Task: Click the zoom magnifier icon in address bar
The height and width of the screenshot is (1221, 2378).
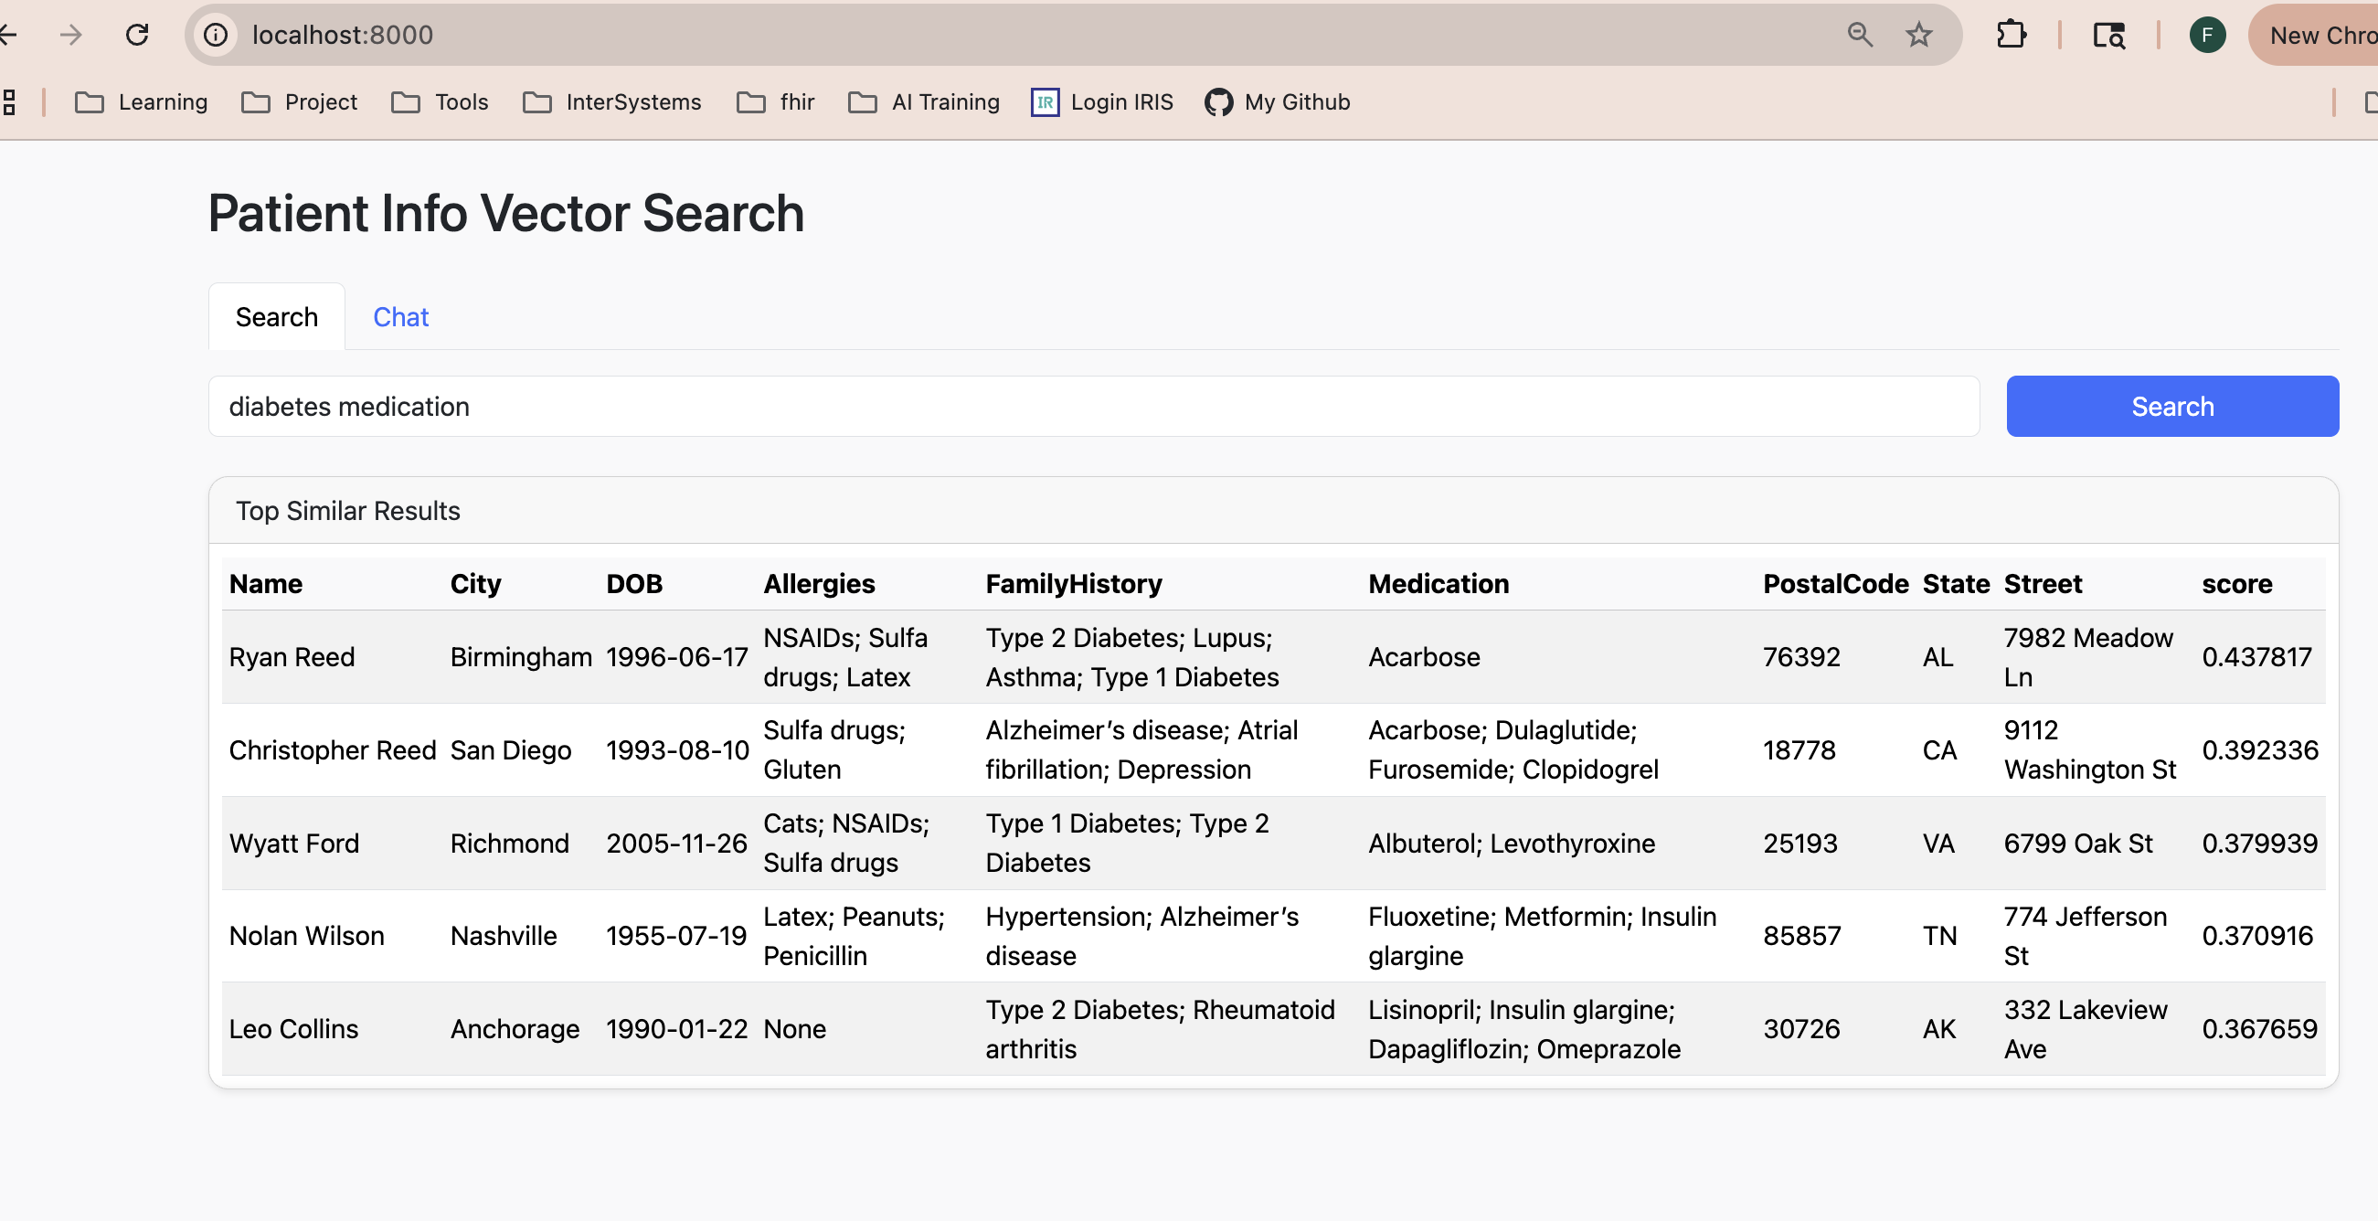Action: tap(1859, 35)
